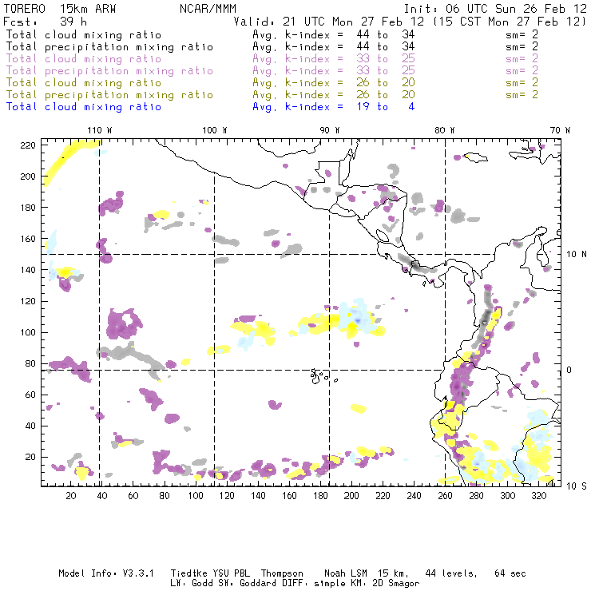The height and width of the screenshot is (591, 591).
Task: Click the x-axis tick label "180"
Action: coord(320,496)
